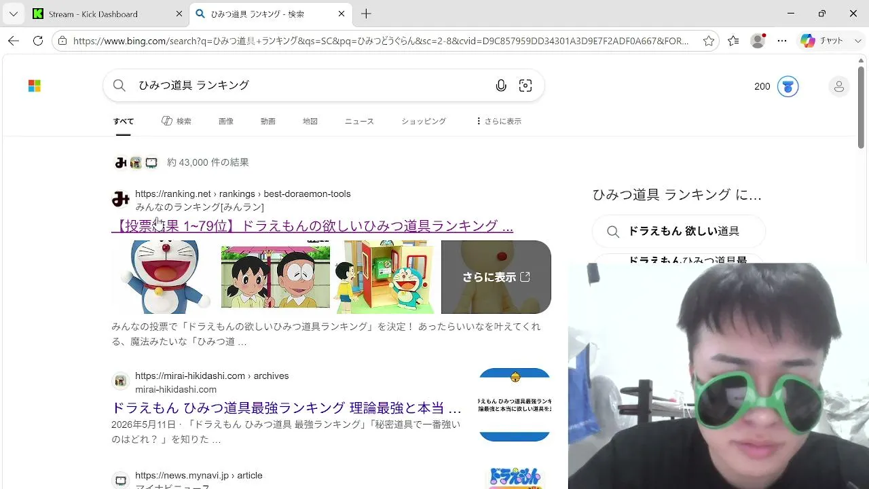The width and height of the screenshot is (869, 489).
Task: Open the mirai-hikidashi.com archives URL
Action: click(x=212, y=376)
